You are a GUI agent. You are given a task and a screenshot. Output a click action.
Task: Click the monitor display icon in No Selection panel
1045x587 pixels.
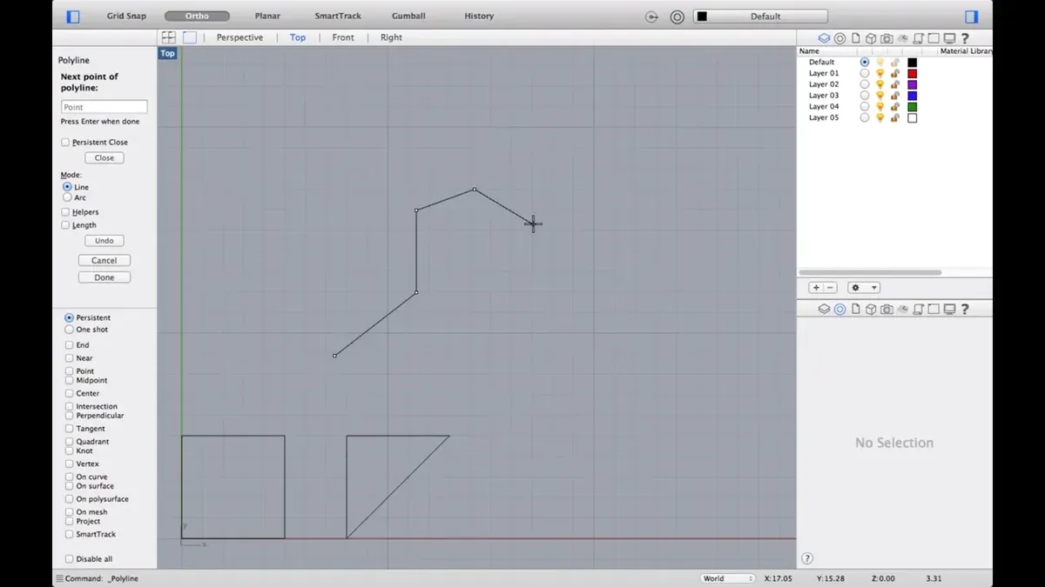pyautogui.click(x=949, y=309)
